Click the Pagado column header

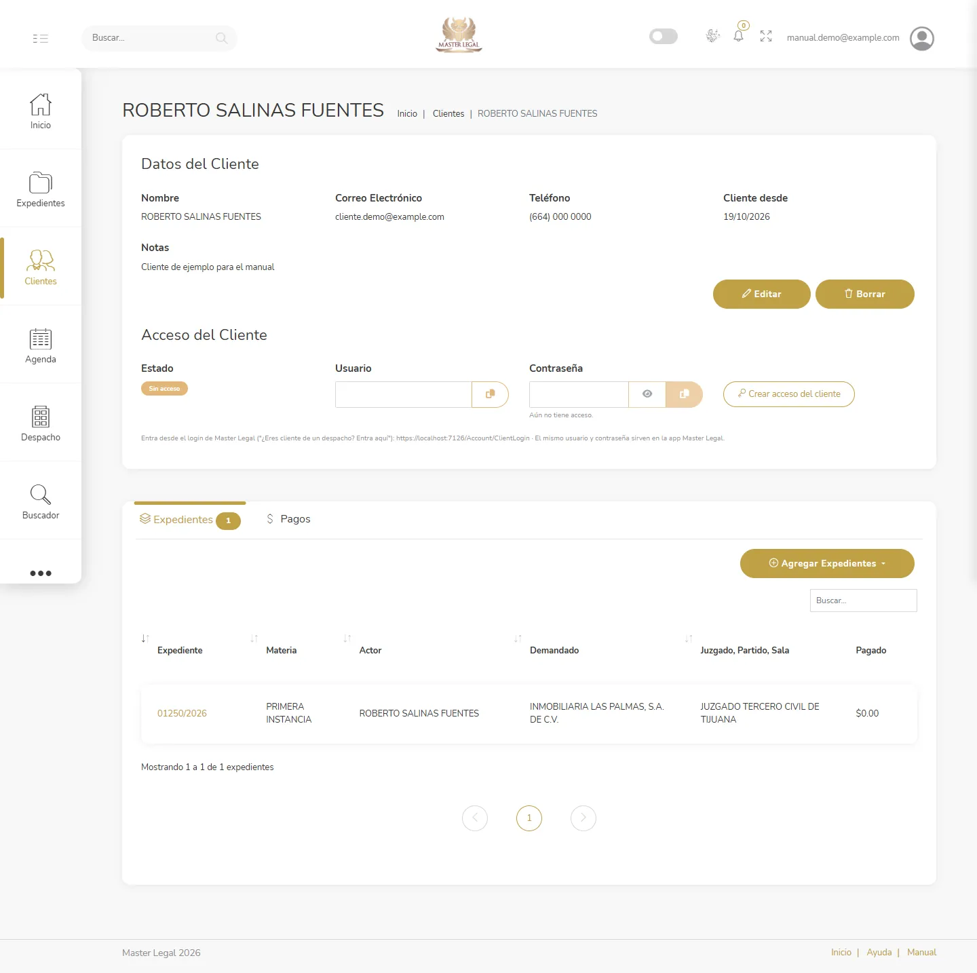[x=871, y=650]
